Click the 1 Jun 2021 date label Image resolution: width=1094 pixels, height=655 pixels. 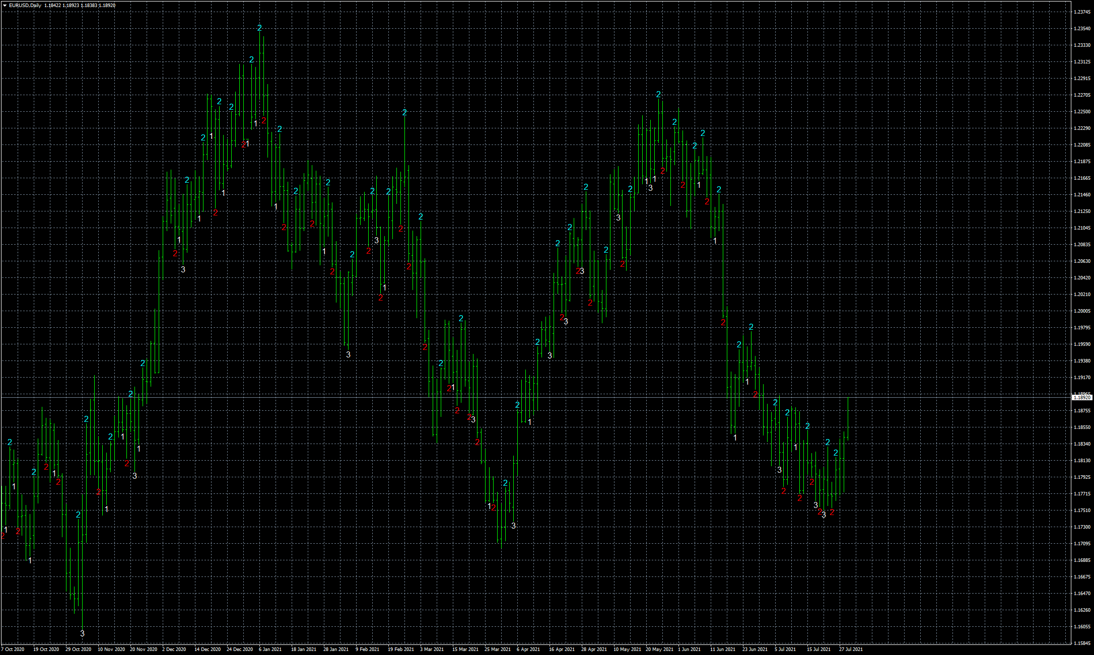click(x=689, y=649)
